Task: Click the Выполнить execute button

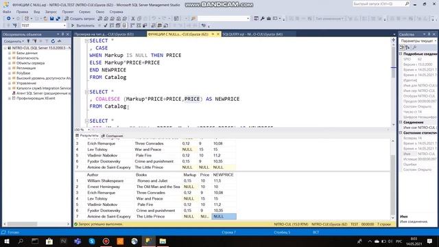Action: (82, 25)
